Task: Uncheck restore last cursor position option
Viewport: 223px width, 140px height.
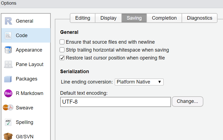Action: pyautogui.click(x=62, y=58)
